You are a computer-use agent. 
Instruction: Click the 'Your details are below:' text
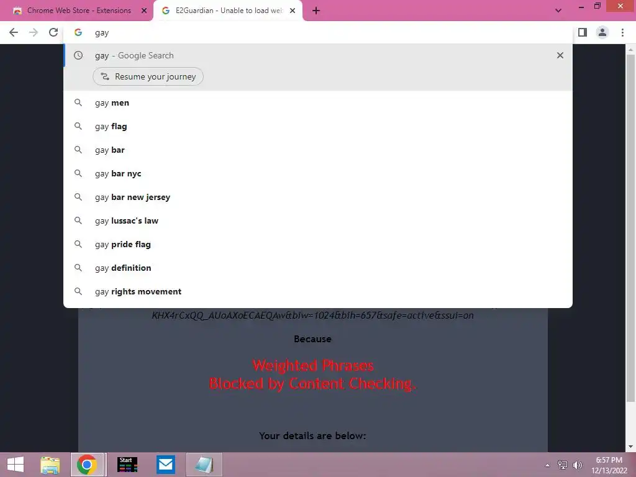coord(313,436)
